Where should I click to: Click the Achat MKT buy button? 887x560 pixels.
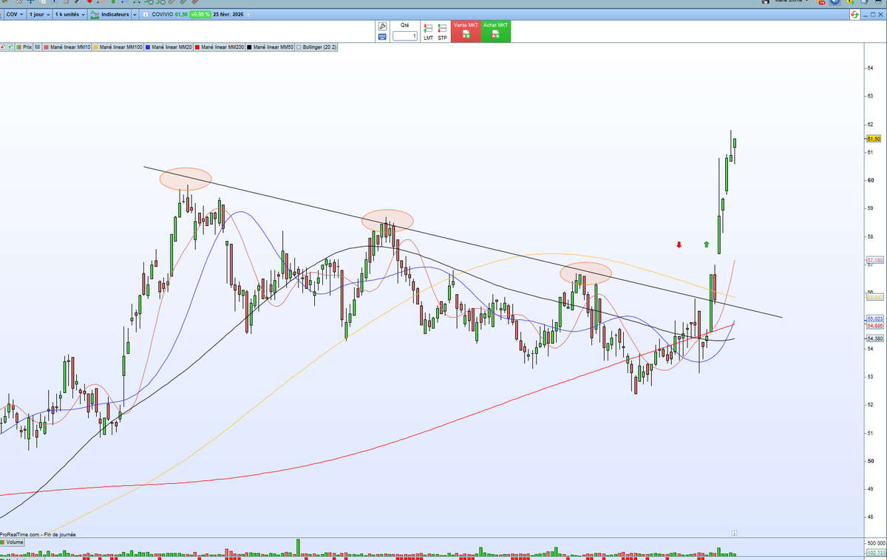[x=496, y=31]
